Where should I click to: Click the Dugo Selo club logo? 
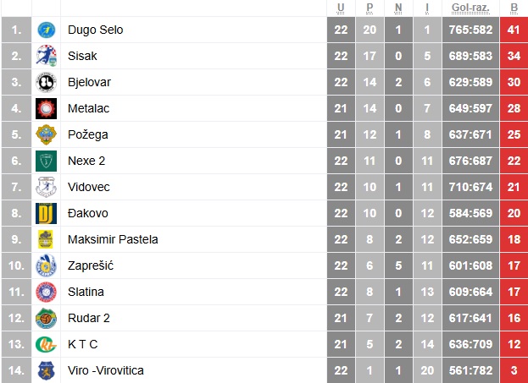click(x=46, y=30)
